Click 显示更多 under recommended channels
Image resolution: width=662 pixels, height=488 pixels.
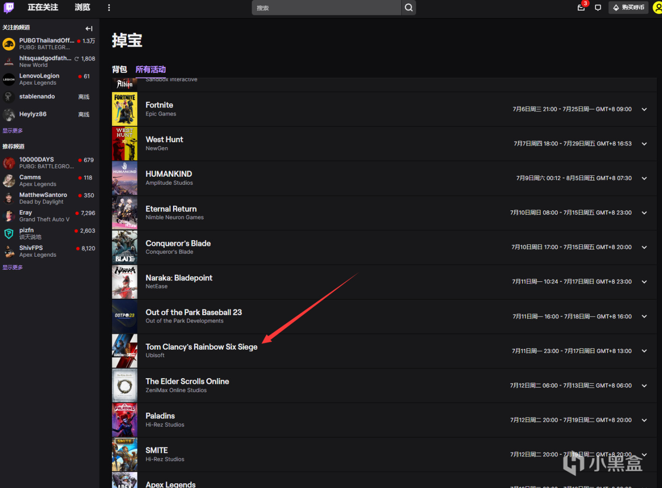click(x=13, y=267)
